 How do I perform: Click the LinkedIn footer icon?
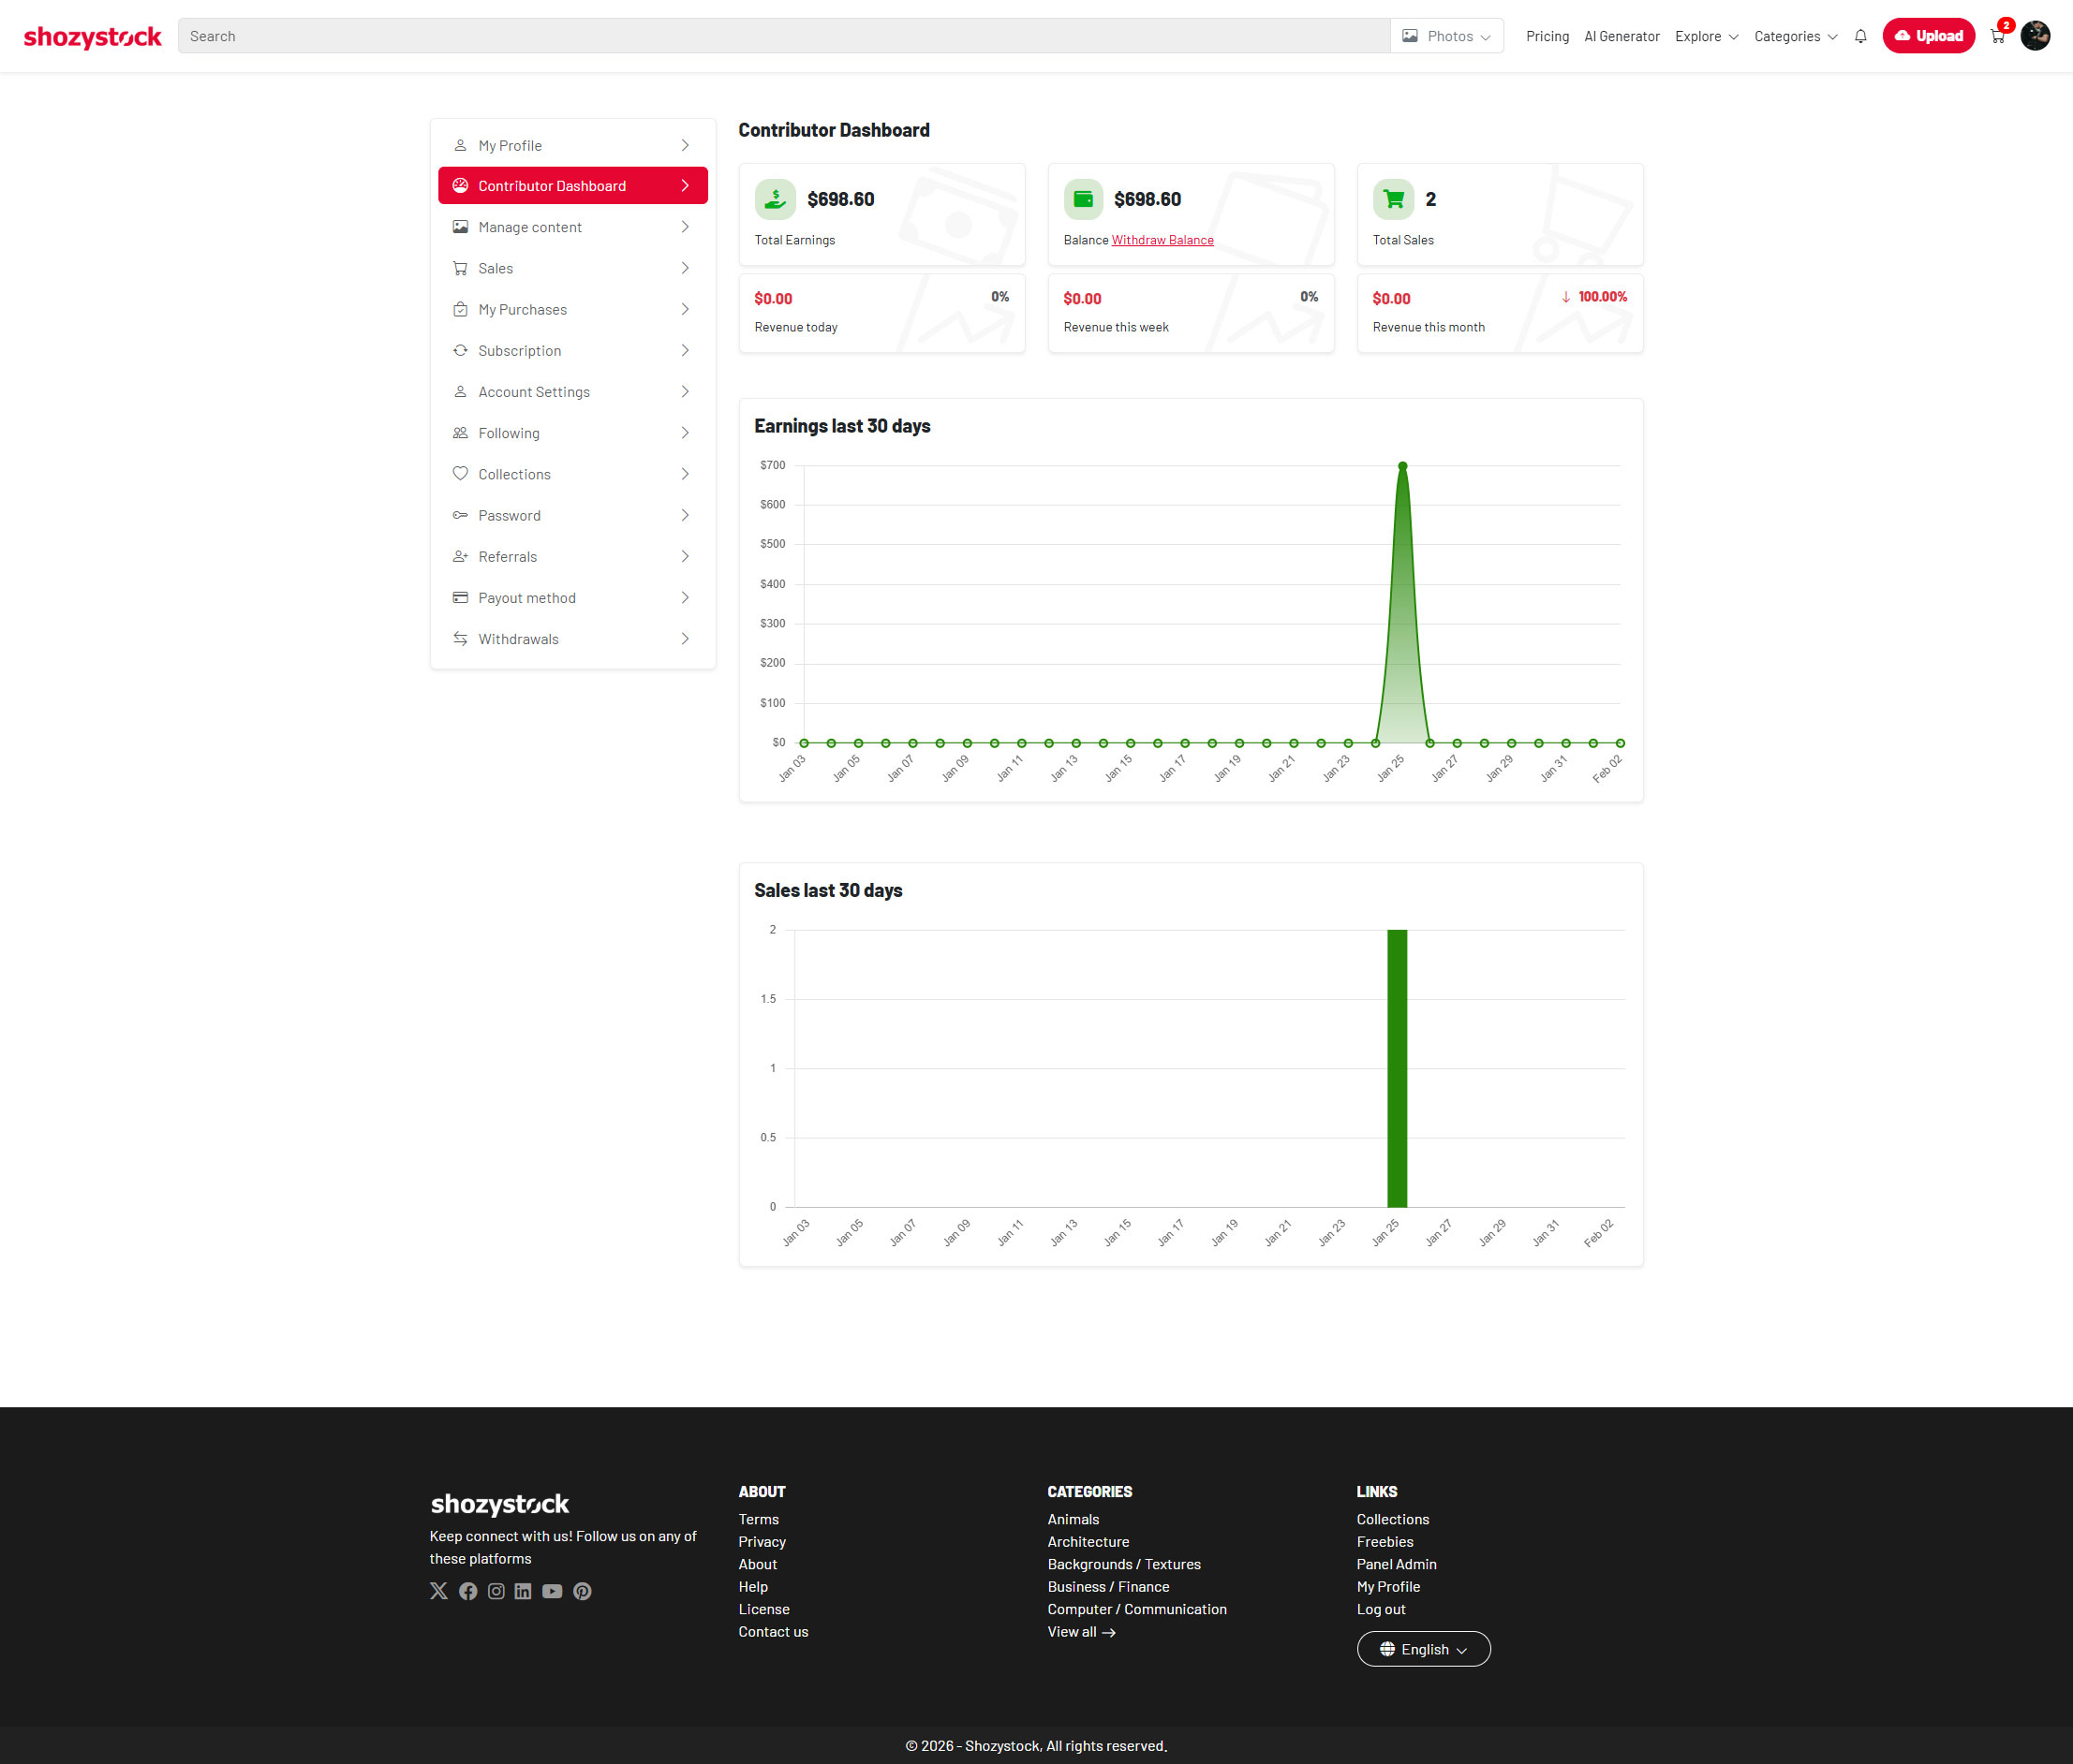524,1591
